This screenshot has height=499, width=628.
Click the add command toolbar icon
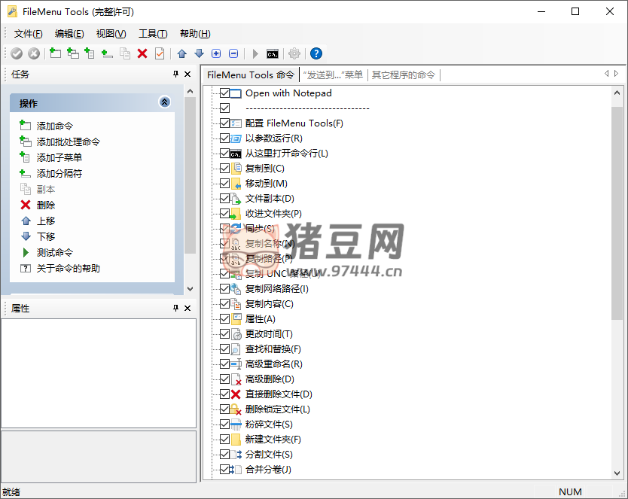click(x=55, y=53)
